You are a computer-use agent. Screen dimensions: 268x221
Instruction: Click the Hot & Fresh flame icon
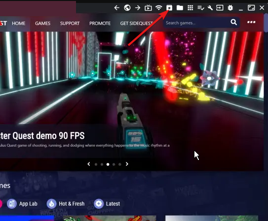click(51, 204)
